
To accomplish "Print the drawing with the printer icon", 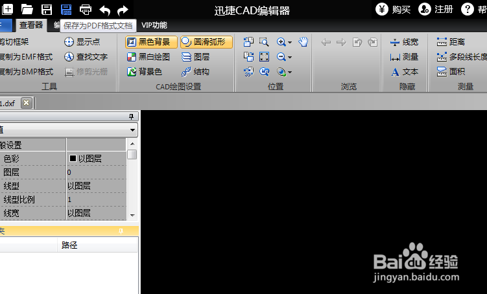I will (x=86, y=10).
